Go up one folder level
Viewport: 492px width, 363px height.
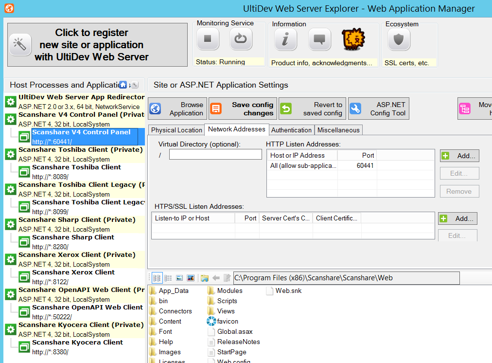tap(227, 278)
